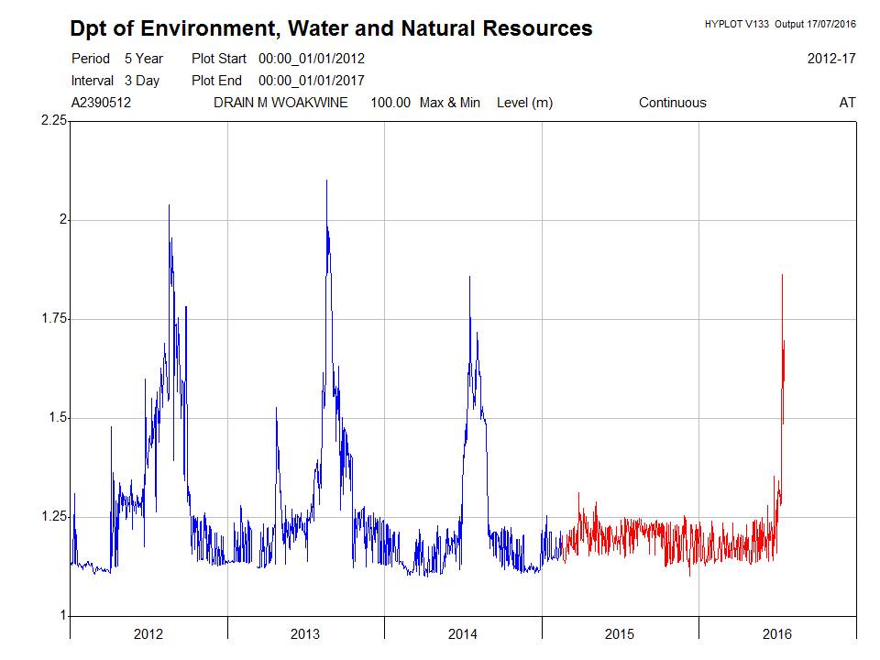This screenshot has width=880, height=660.
Task: Click the HYPLOT V133 output date text
Action: pyautogui.click(x=777, y=23)
